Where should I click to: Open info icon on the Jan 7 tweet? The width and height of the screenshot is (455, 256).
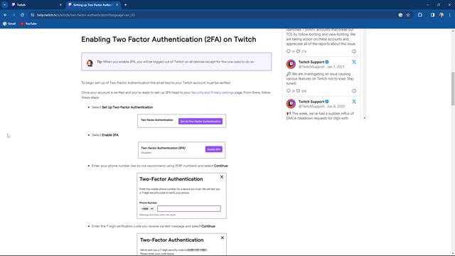pyautogui.click(x=354, y=91)
